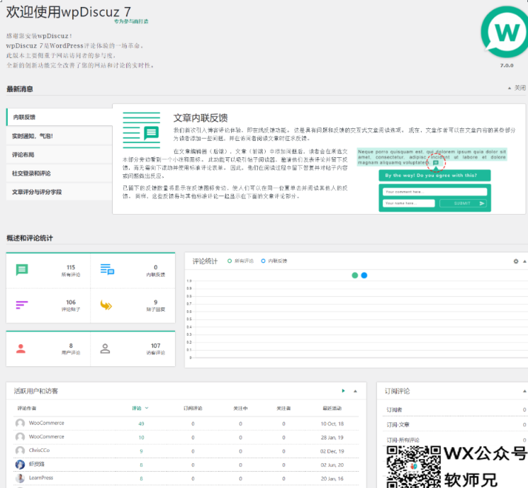
Task: Select the 内联反馈 tab
Action: (60, 117)
